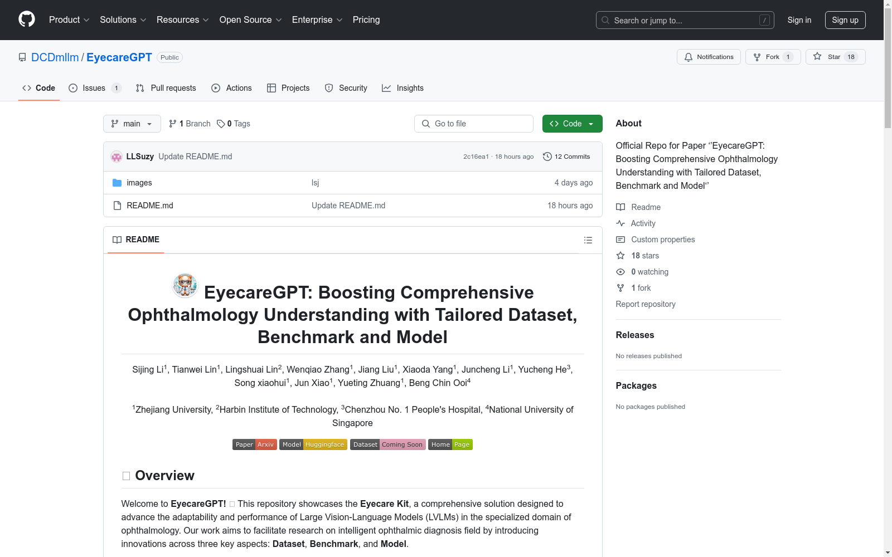892x557 pixels.
Task: Click the Go to file search box
Action: [474, 124]
